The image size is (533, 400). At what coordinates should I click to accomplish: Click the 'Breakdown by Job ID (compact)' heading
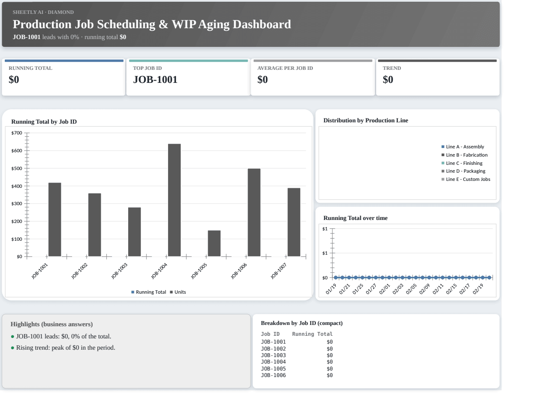click(x=301, y=323)
